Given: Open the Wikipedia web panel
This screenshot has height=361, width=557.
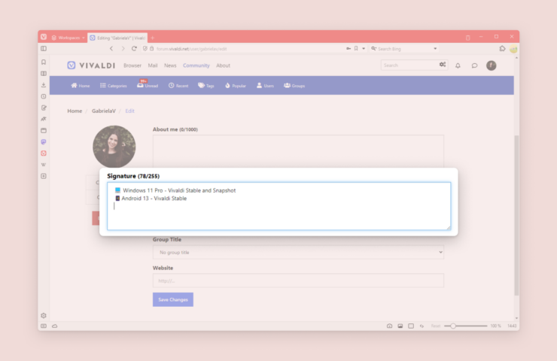Looking at the screenshot, I should [x=44, y=165].
